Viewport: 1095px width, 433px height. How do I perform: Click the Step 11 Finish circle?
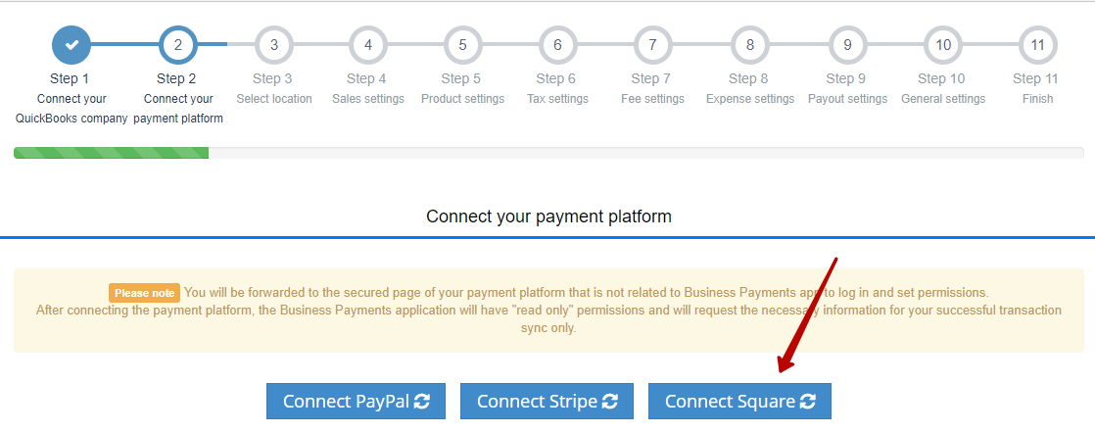(1037, 45)
